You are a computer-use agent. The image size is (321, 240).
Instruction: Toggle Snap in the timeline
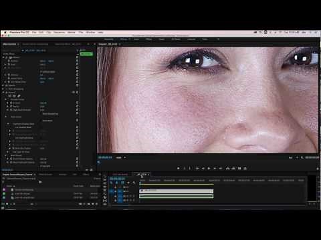pyautogui.click(x=117, y=183)
